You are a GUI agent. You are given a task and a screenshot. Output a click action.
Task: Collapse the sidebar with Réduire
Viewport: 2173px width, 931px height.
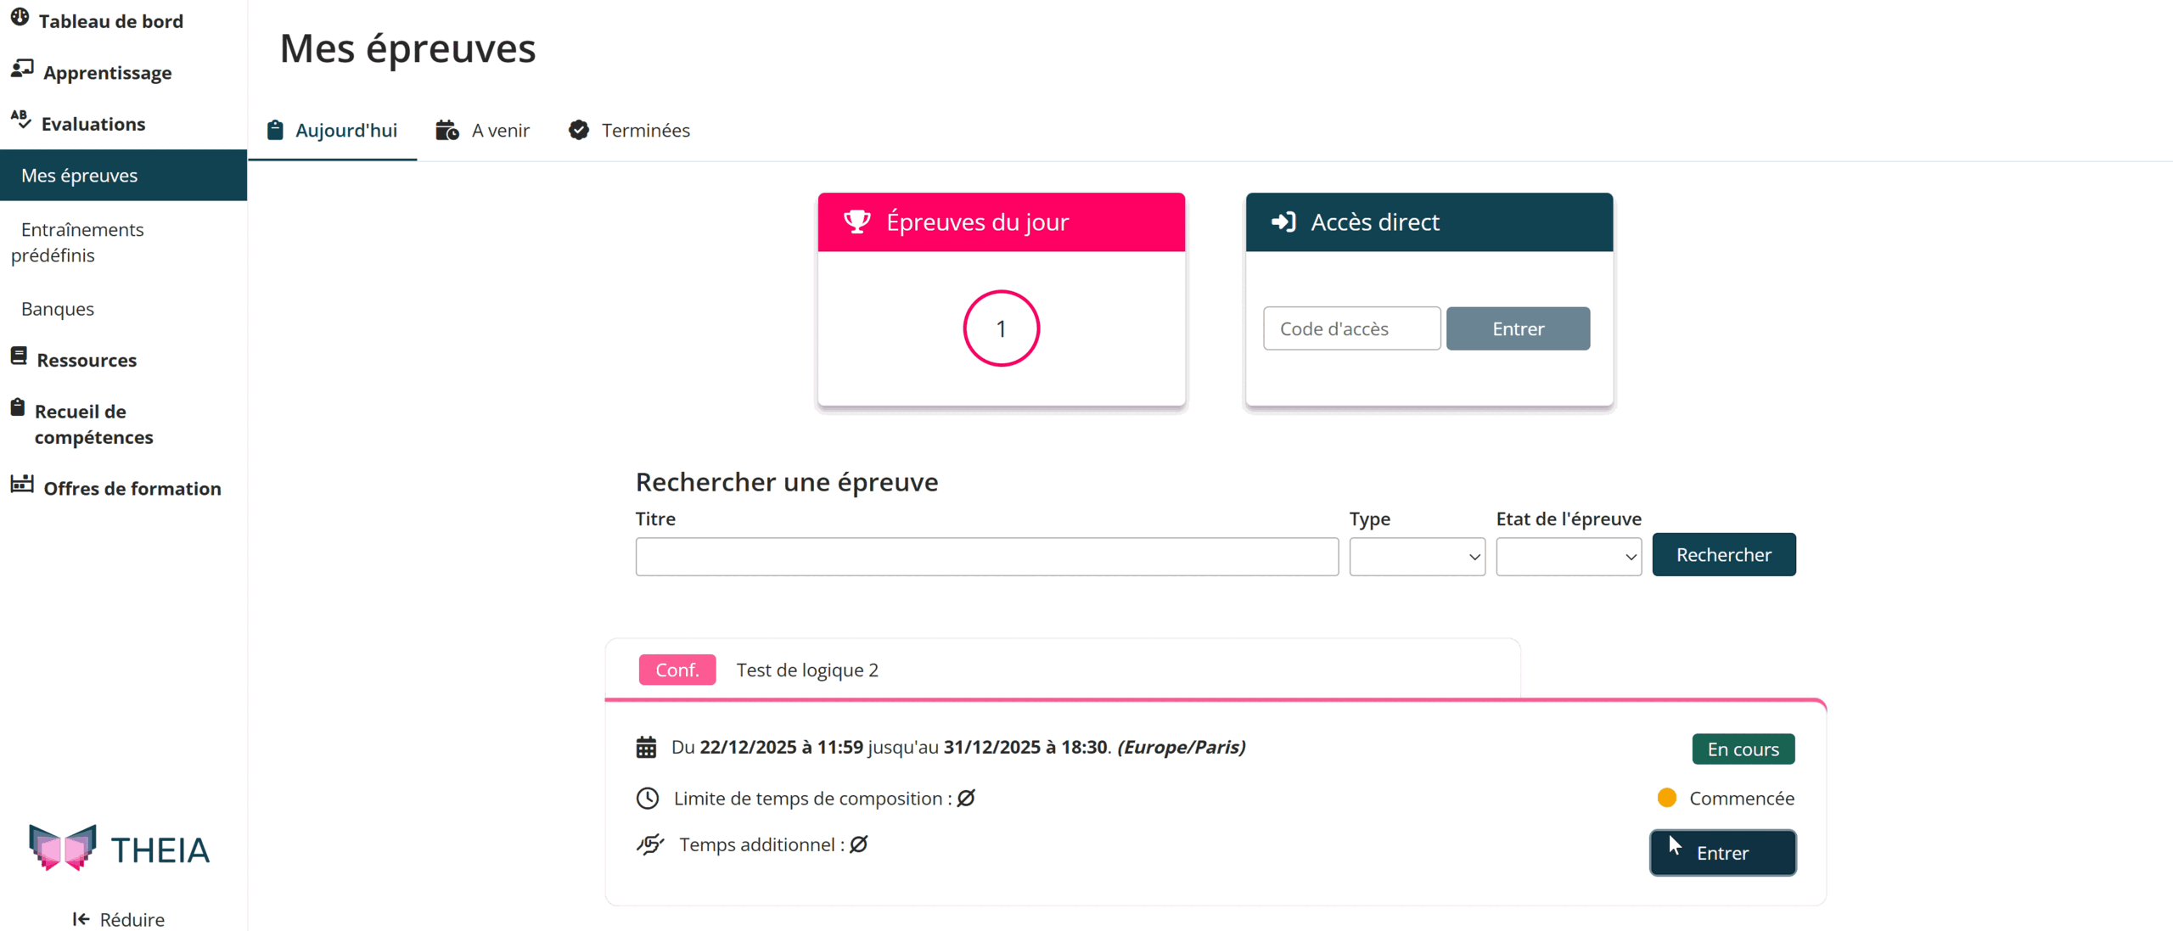point(119,918)
